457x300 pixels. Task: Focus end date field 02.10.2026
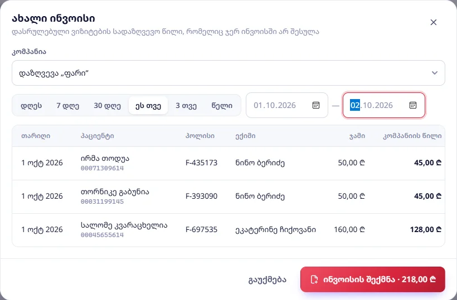(383, 105)
